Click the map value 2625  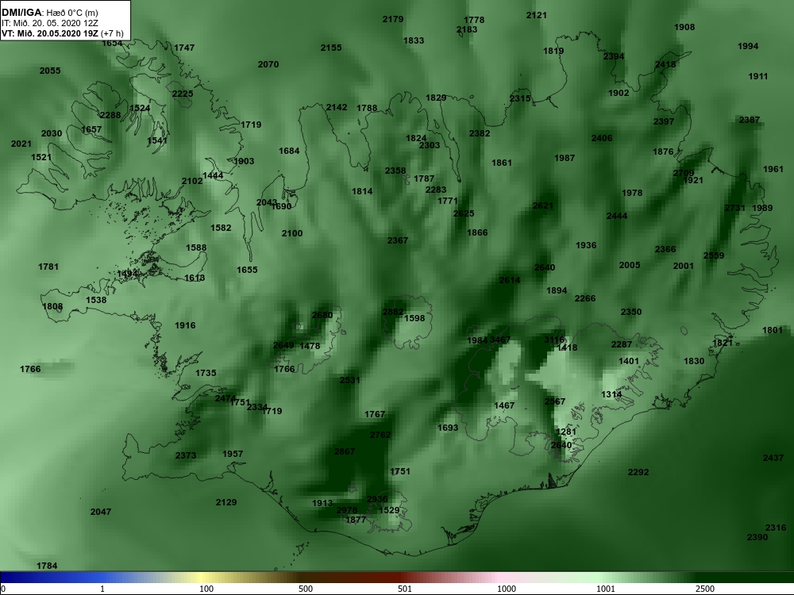pyautogui.click(x=464, y=213)
